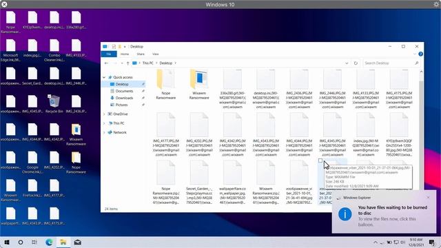Select Combo Cleaner.lnk desktop icon

[54, 50]
